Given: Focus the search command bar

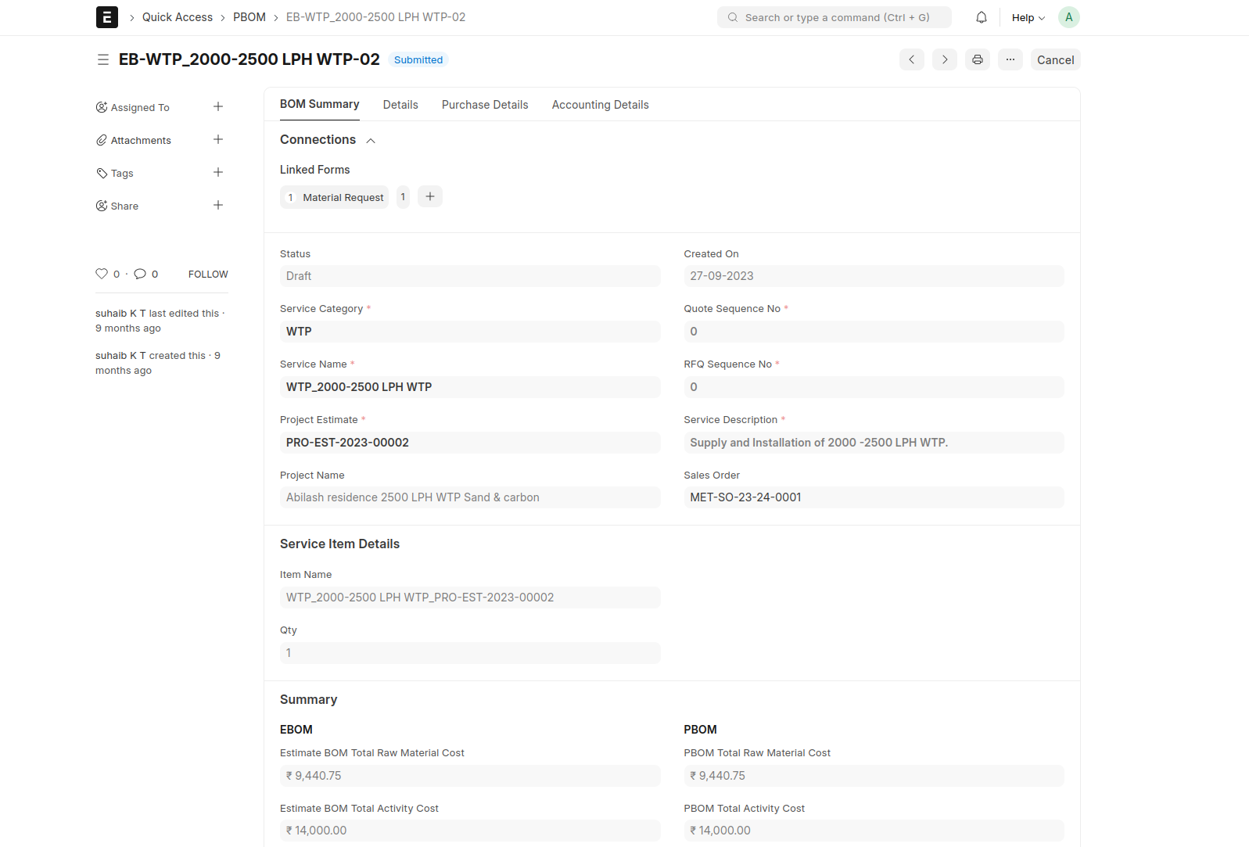Looking at the screenshot, I should point(834,17).
